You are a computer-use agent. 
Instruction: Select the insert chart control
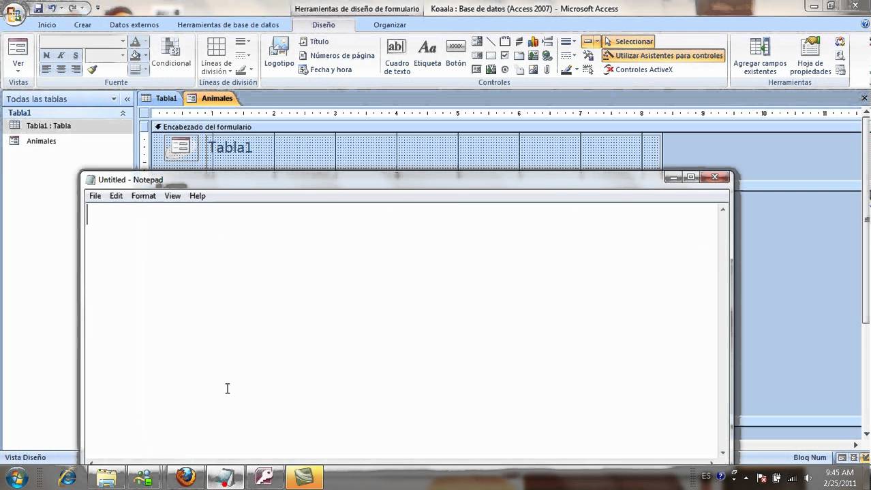[x=533, y=42]
